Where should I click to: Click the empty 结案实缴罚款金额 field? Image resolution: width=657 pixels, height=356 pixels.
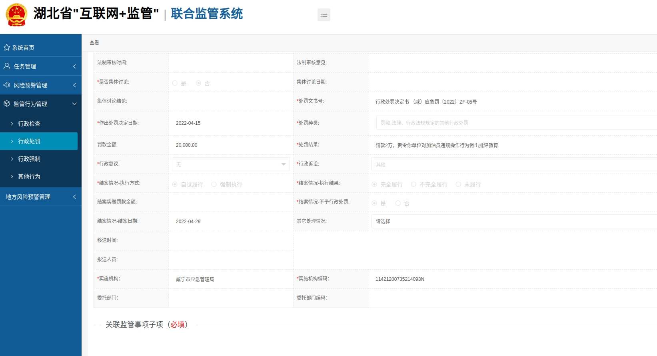231,202
